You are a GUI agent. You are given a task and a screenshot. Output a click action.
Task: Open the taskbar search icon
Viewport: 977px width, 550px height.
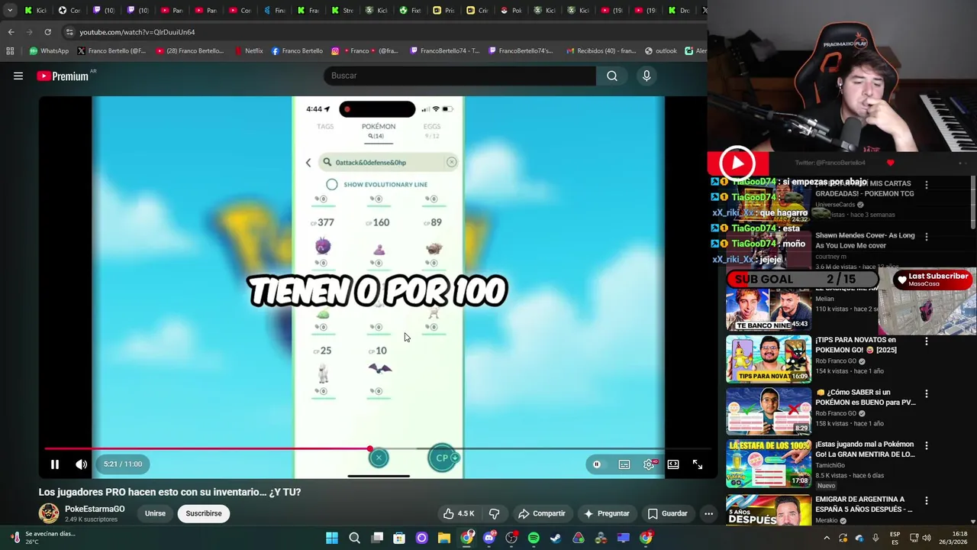(x=355, y=538)
